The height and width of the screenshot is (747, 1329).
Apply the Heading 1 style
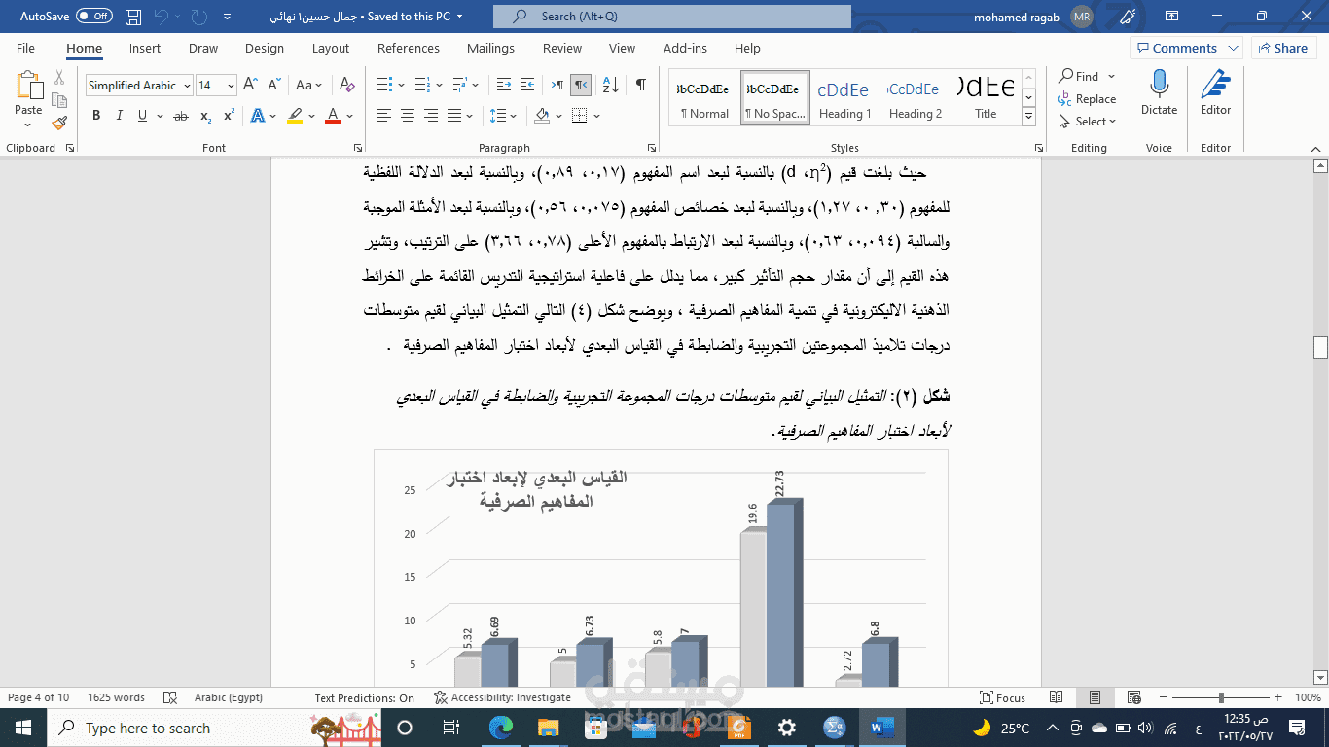pyautogui.click(x=844, y=97)
